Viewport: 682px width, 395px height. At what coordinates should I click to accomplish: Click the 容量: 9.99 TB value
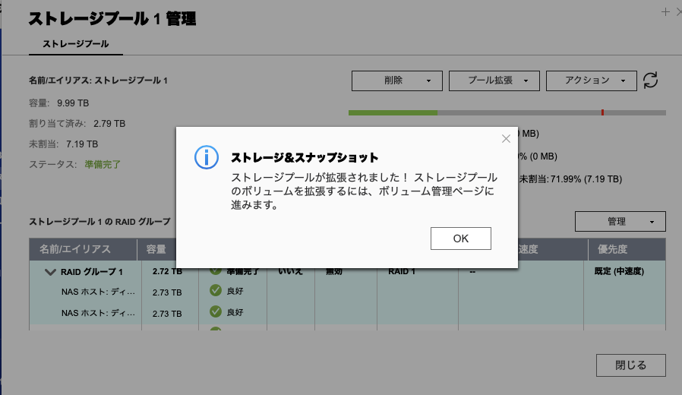click(73, 103)
